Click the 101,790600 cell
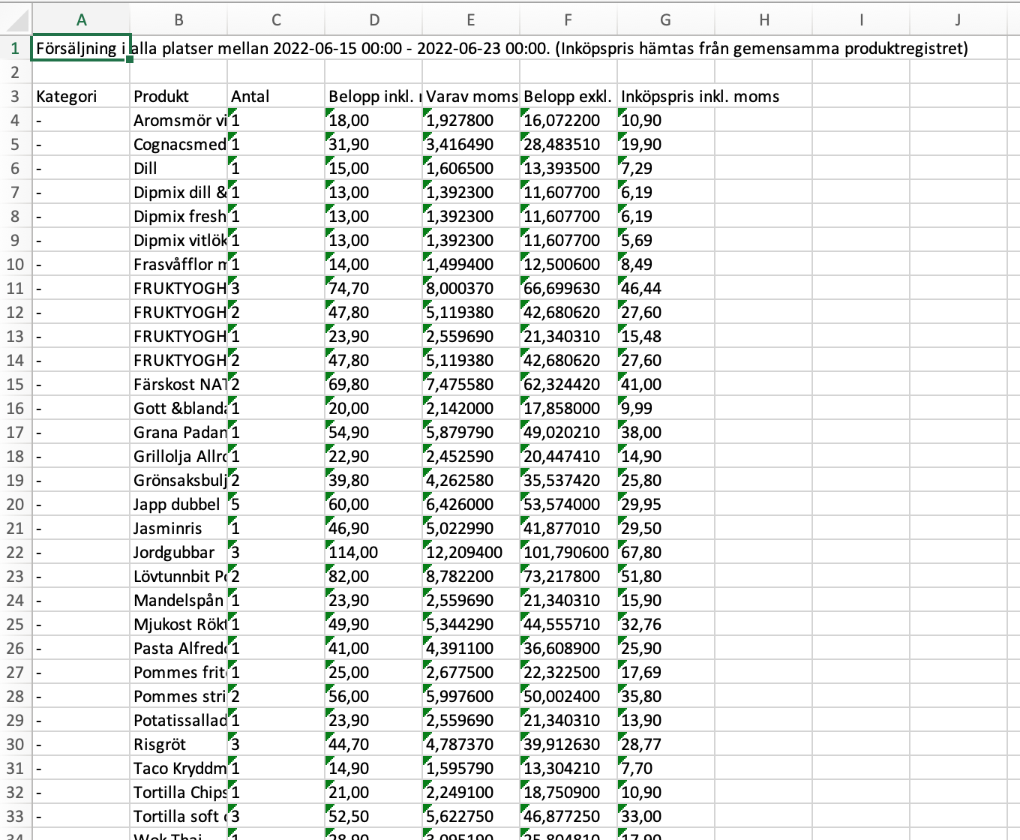 pos(568,552)
